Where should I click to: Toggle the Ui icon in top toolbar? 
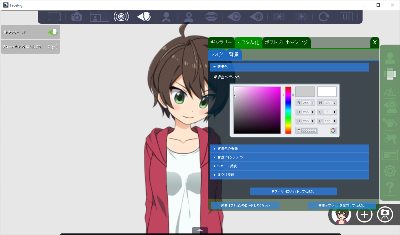tap(346, 17)
